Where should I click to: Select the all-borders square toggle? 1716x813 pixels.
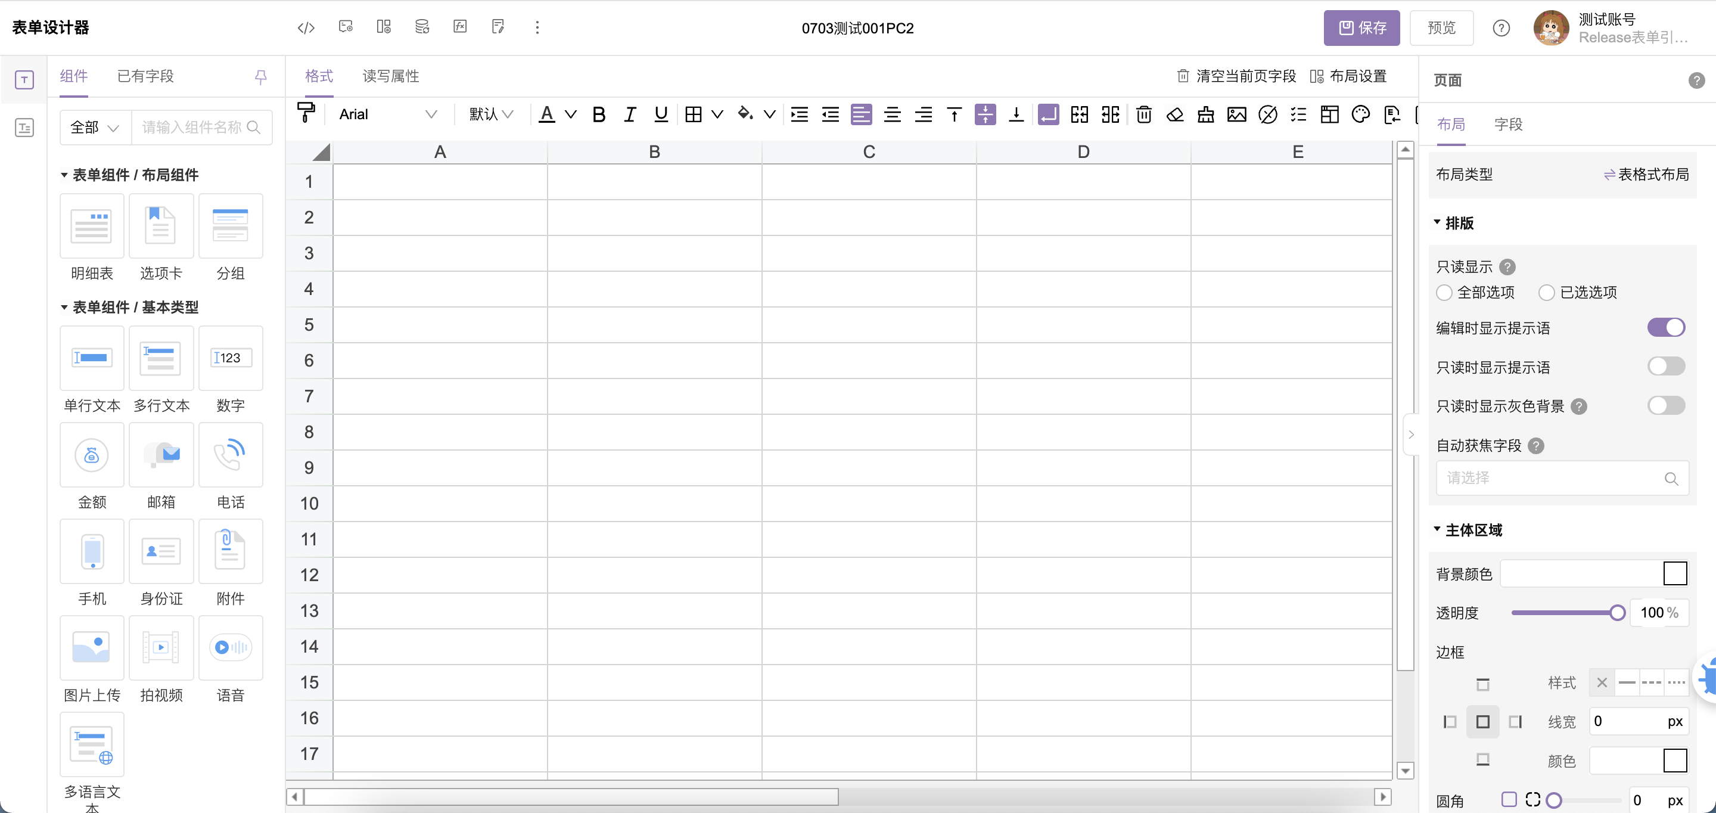[1482, 722]
